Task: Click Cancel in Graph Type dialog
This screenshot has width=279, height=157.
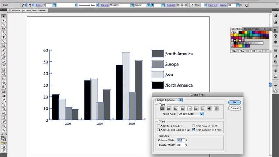Action: [235, 108]
